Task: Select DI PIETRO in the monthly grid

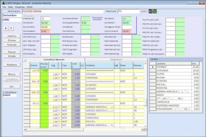Action: (100, 85)
